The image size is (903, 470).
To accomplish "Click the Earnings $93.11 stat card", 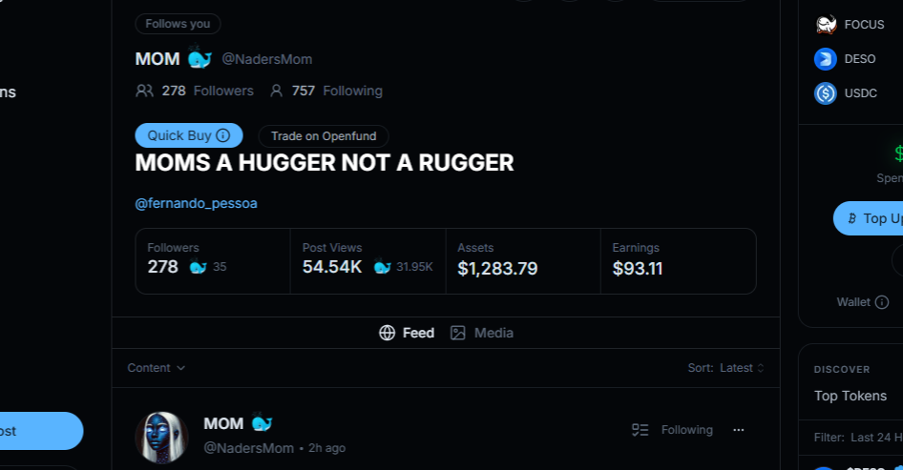I will coord(678,260).
